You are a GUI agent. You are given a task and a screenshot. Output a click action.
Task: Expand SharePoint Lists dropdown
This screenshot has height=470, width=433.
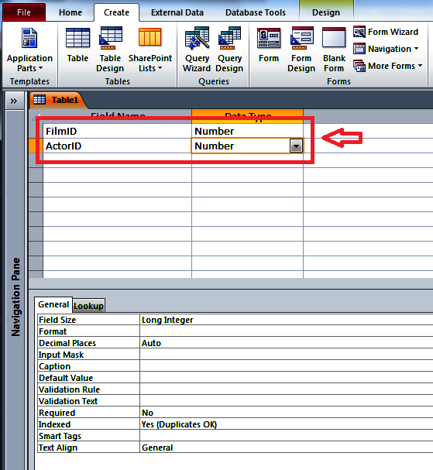point(150,50)
